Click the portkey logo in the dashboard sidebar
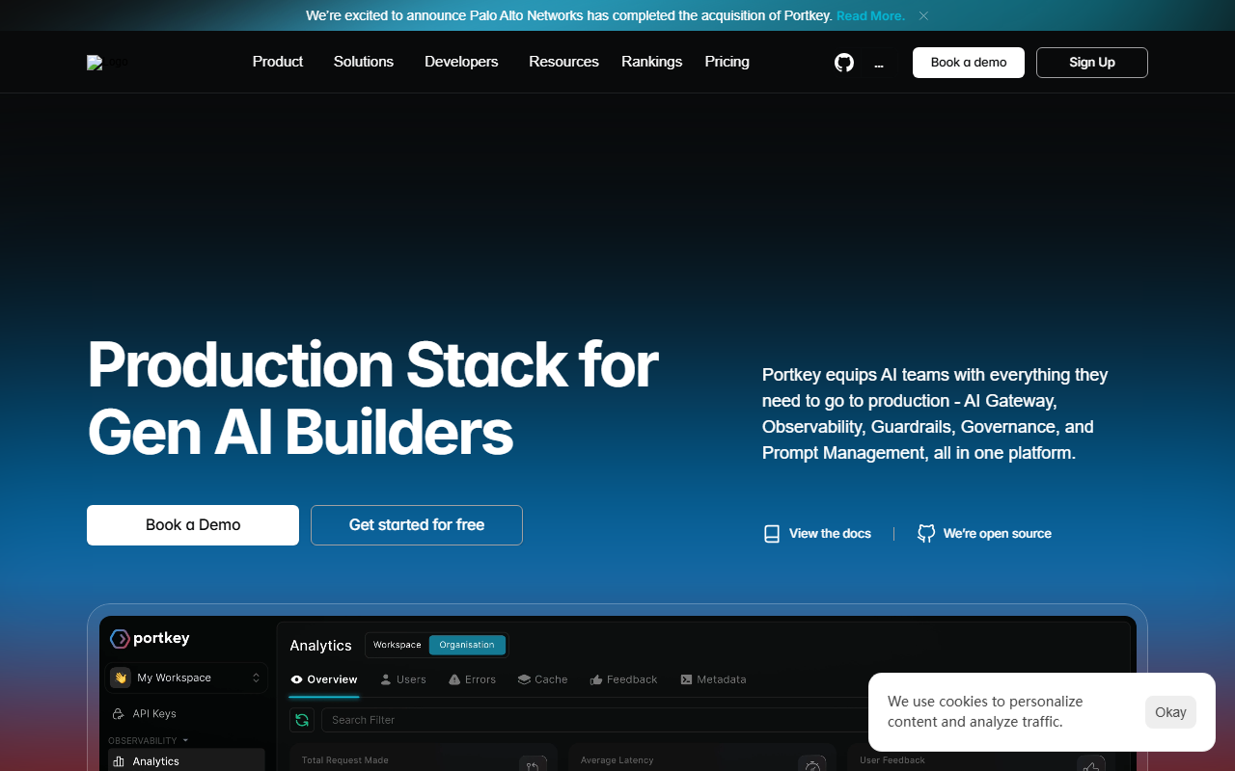 150,638
